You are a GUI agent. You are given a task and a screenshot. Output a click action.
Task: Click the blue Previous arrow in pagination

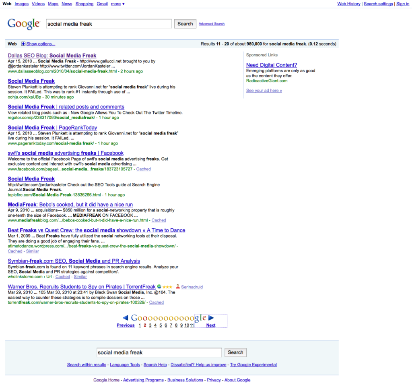tap(126, 318)
